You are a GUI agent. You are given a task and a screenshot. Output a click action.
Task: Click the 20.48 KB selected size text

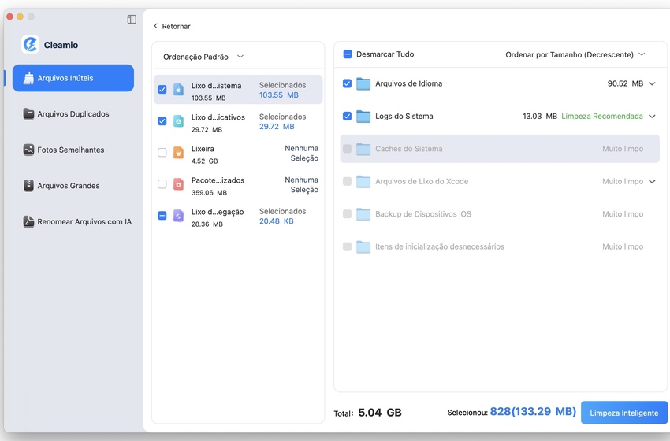277,221
